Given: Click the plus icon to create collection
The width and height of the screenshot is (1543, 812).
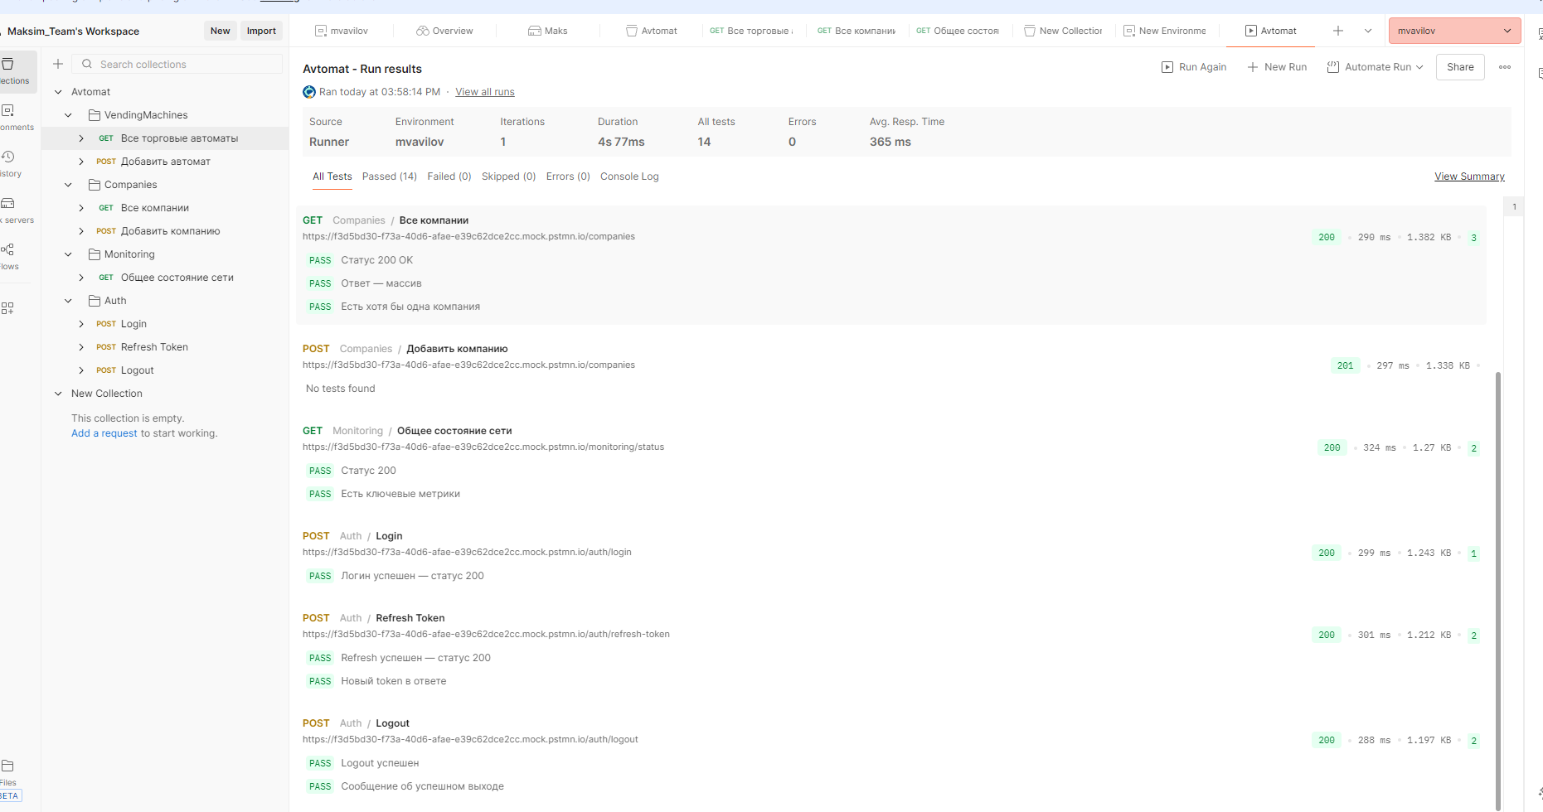Looking at the screenshot, I should point(58,64).
